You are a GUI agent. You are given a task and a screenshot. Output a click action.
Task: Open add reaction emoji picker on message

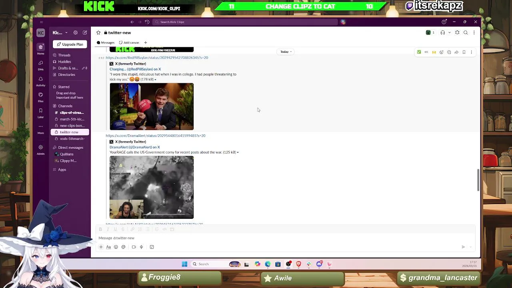pyautogui.click(x=441, y=52)
